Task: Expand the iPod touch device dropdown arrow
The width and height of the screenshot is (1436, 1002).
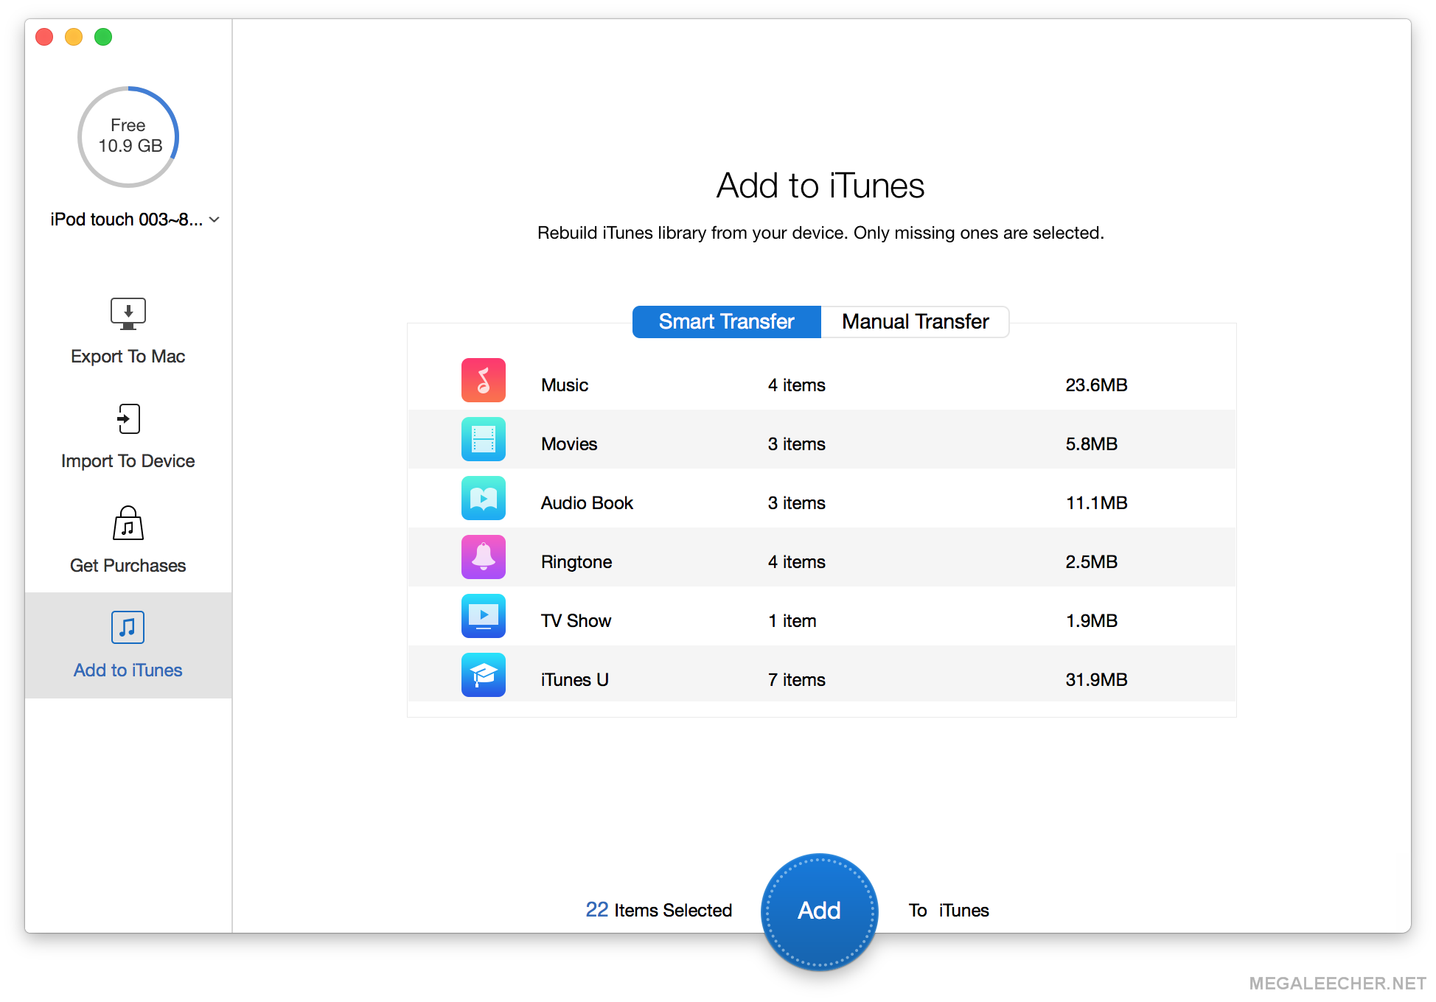Action: [x=215, y=220]
